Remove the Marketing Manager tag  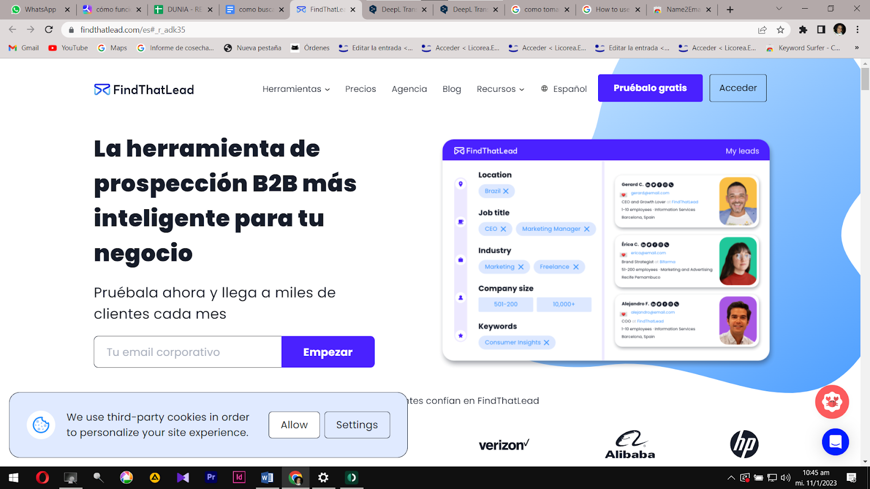(x=587, y=229)
